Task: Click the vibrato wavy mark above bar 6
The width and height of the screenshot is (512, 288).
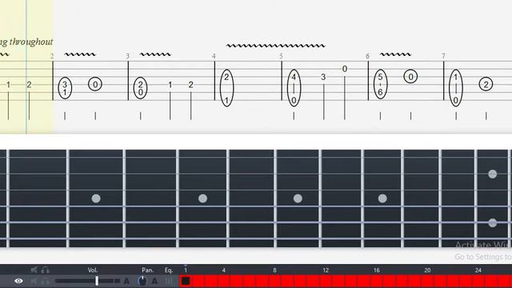Action: point(395,54)
